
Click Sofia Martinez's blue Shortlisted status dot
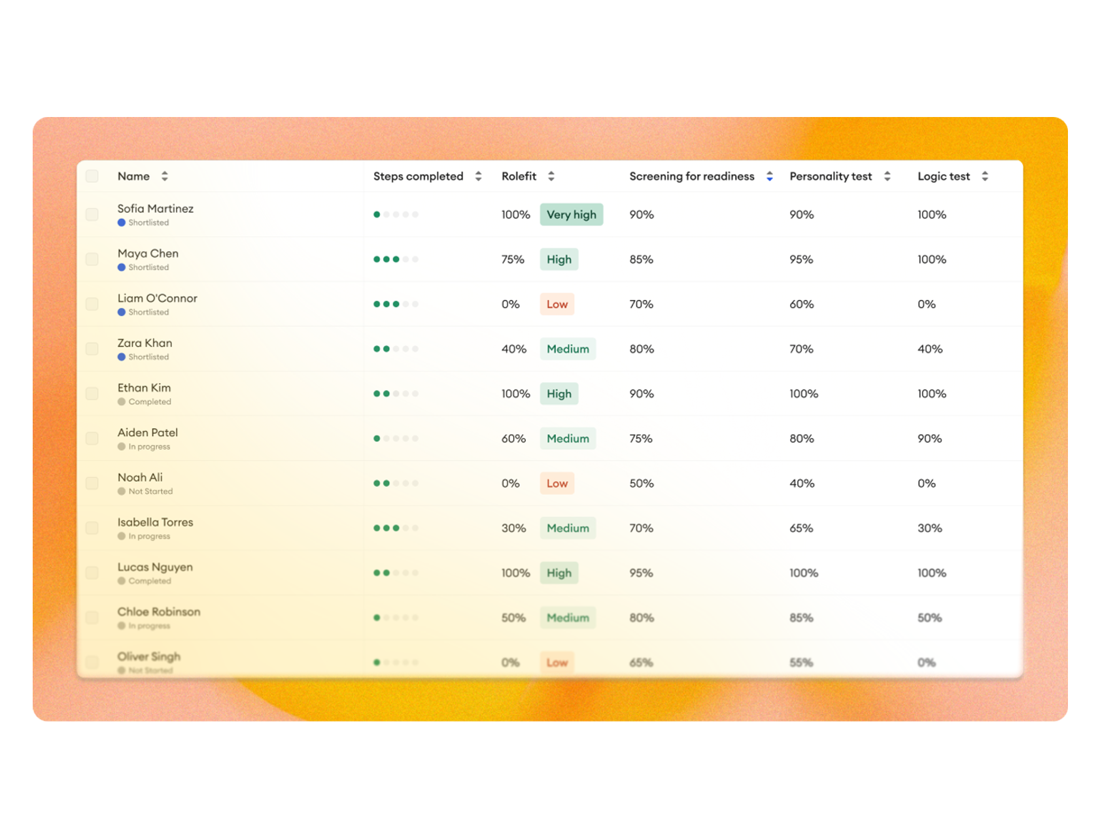pyautogui.click(x=122, y=223)
